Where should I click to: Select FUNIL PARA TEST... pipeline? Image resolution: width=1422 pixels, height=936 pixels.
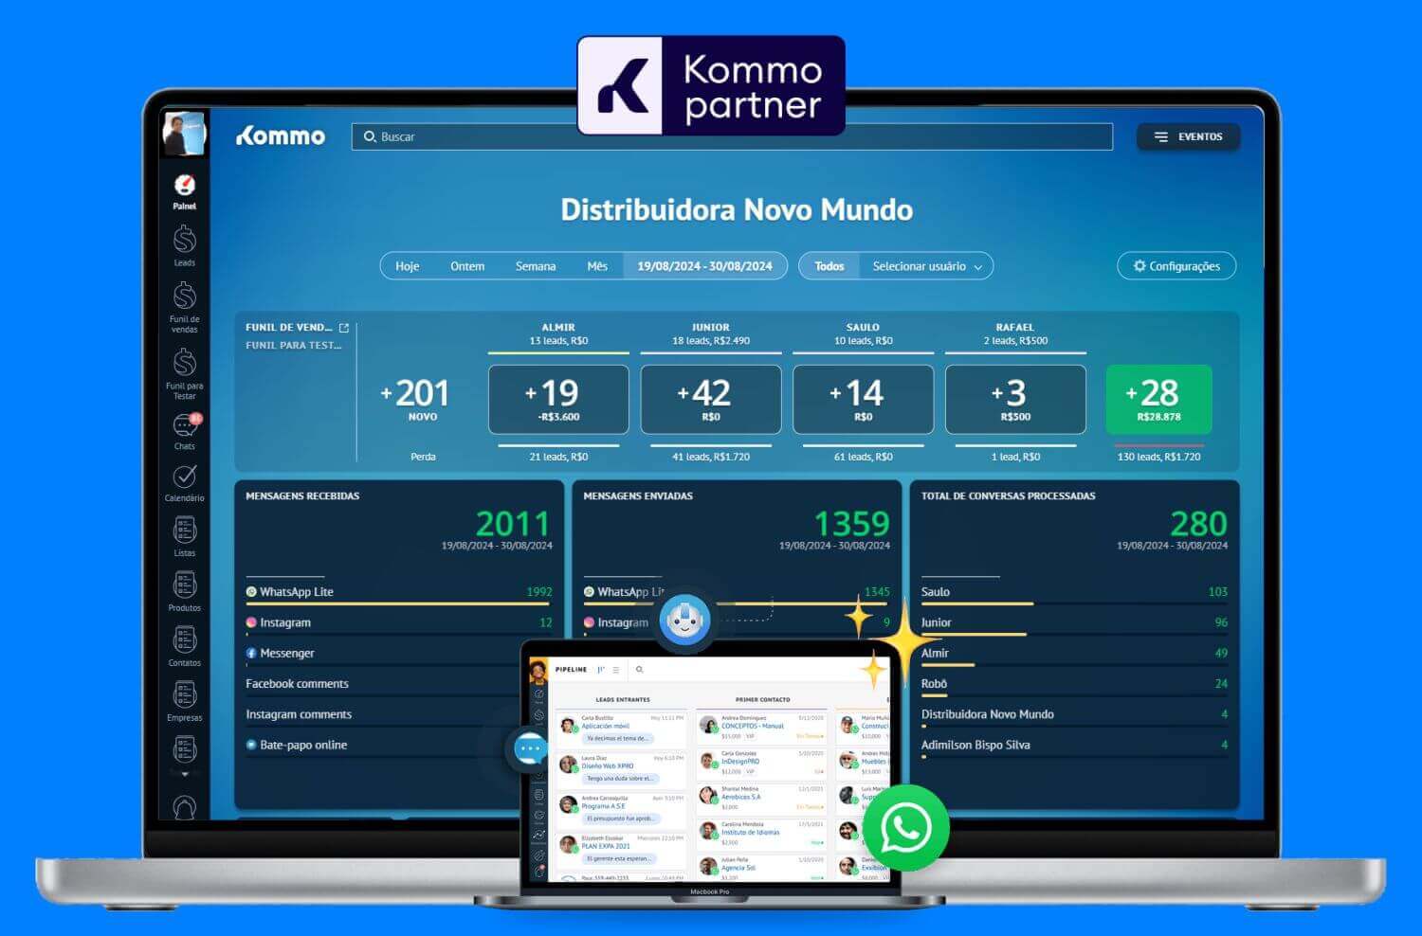click(293, 345)
